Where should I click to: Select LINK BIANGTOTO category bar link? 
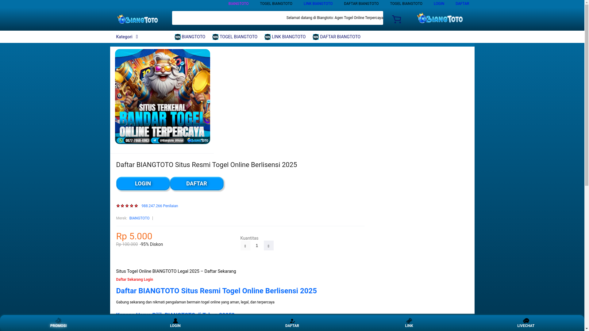pos(285,37)
